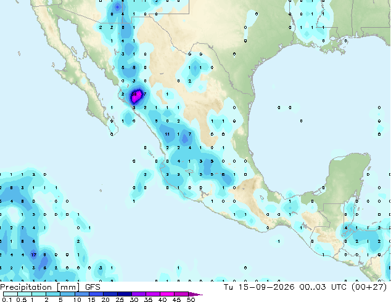Click the Yucatan Peninsula on the map
The image size is (391, 302).
[x=349, y=174]
